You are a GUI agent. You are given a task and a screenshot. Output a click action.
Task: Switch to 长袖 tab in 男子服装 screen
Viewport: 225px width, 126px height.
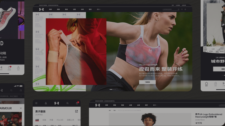tap(44, 120)
